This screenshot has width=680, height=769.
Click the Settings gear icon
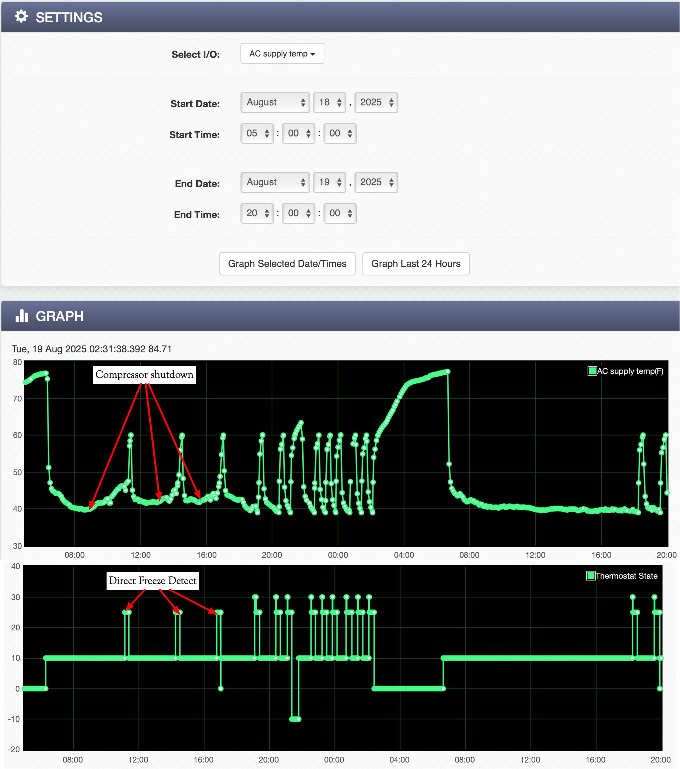click(x=21, y=17)
